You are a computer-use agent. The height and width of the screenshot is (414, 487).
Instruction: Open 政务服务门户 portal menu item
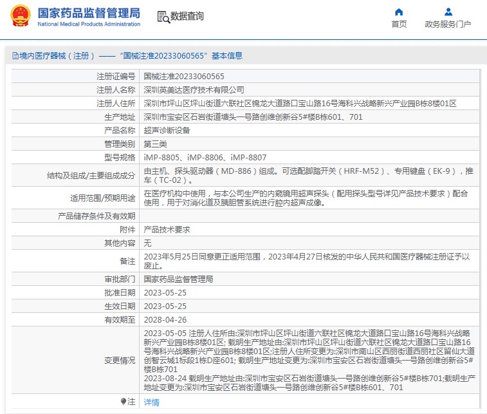point(448,24)
